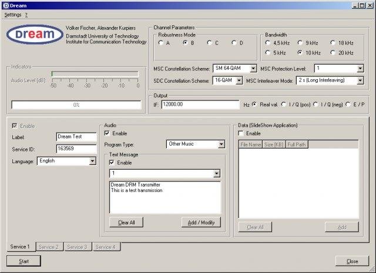Open the text message number dropdown
The height and width of the screenshot is (273, 376).
(x=217, y=174)
